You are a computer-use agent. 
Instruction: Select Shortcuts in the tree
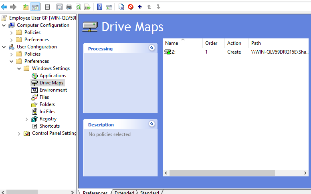click(49, 126)
